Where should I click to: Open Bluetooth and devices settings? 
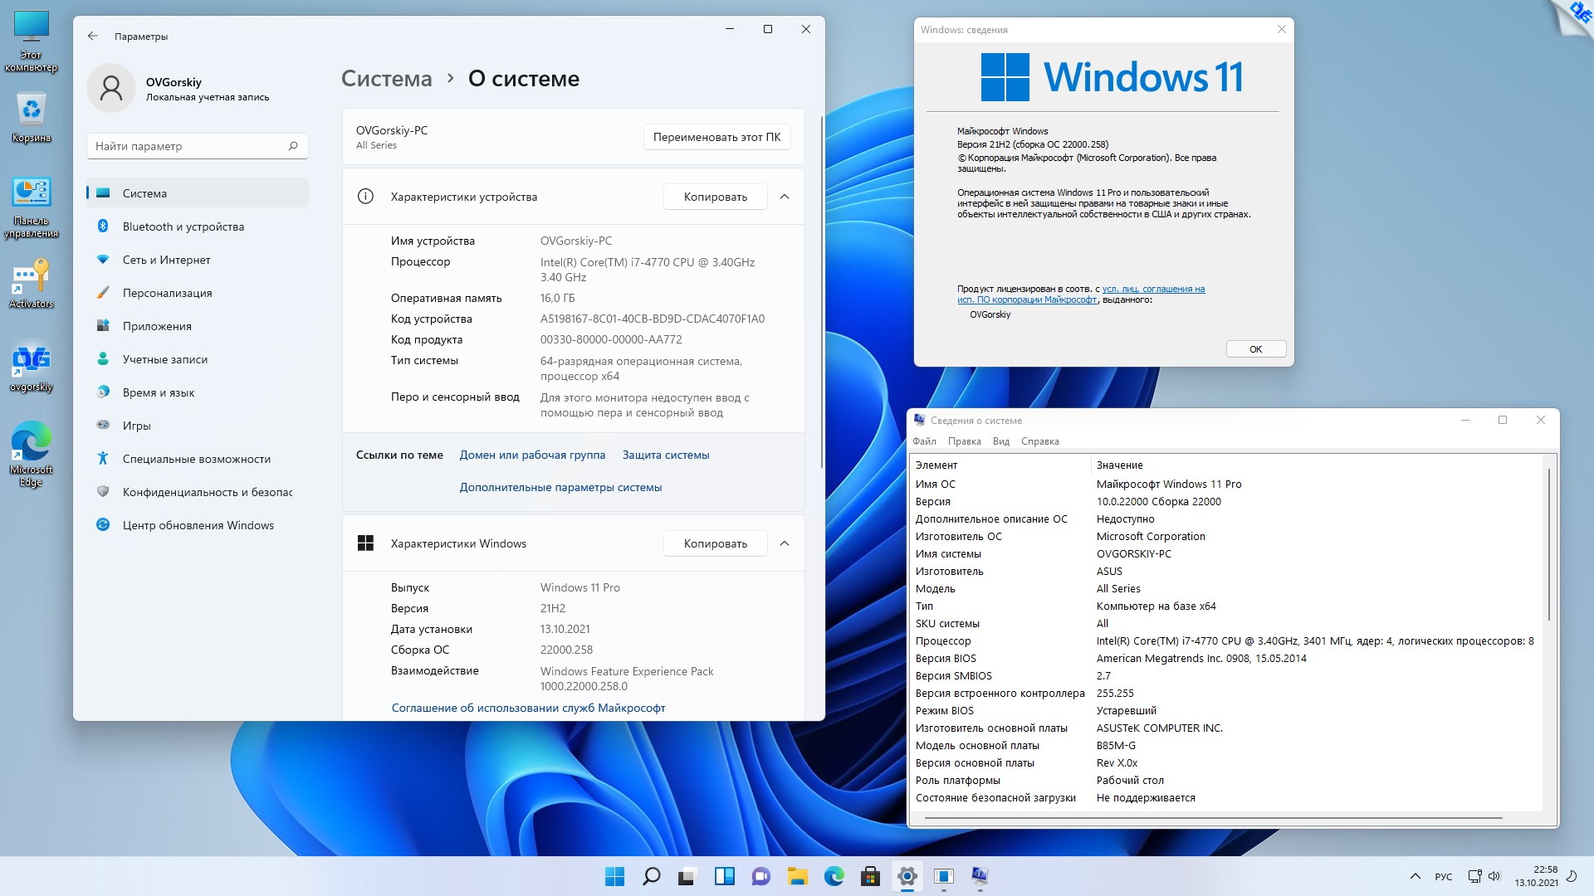pos(183,226)
